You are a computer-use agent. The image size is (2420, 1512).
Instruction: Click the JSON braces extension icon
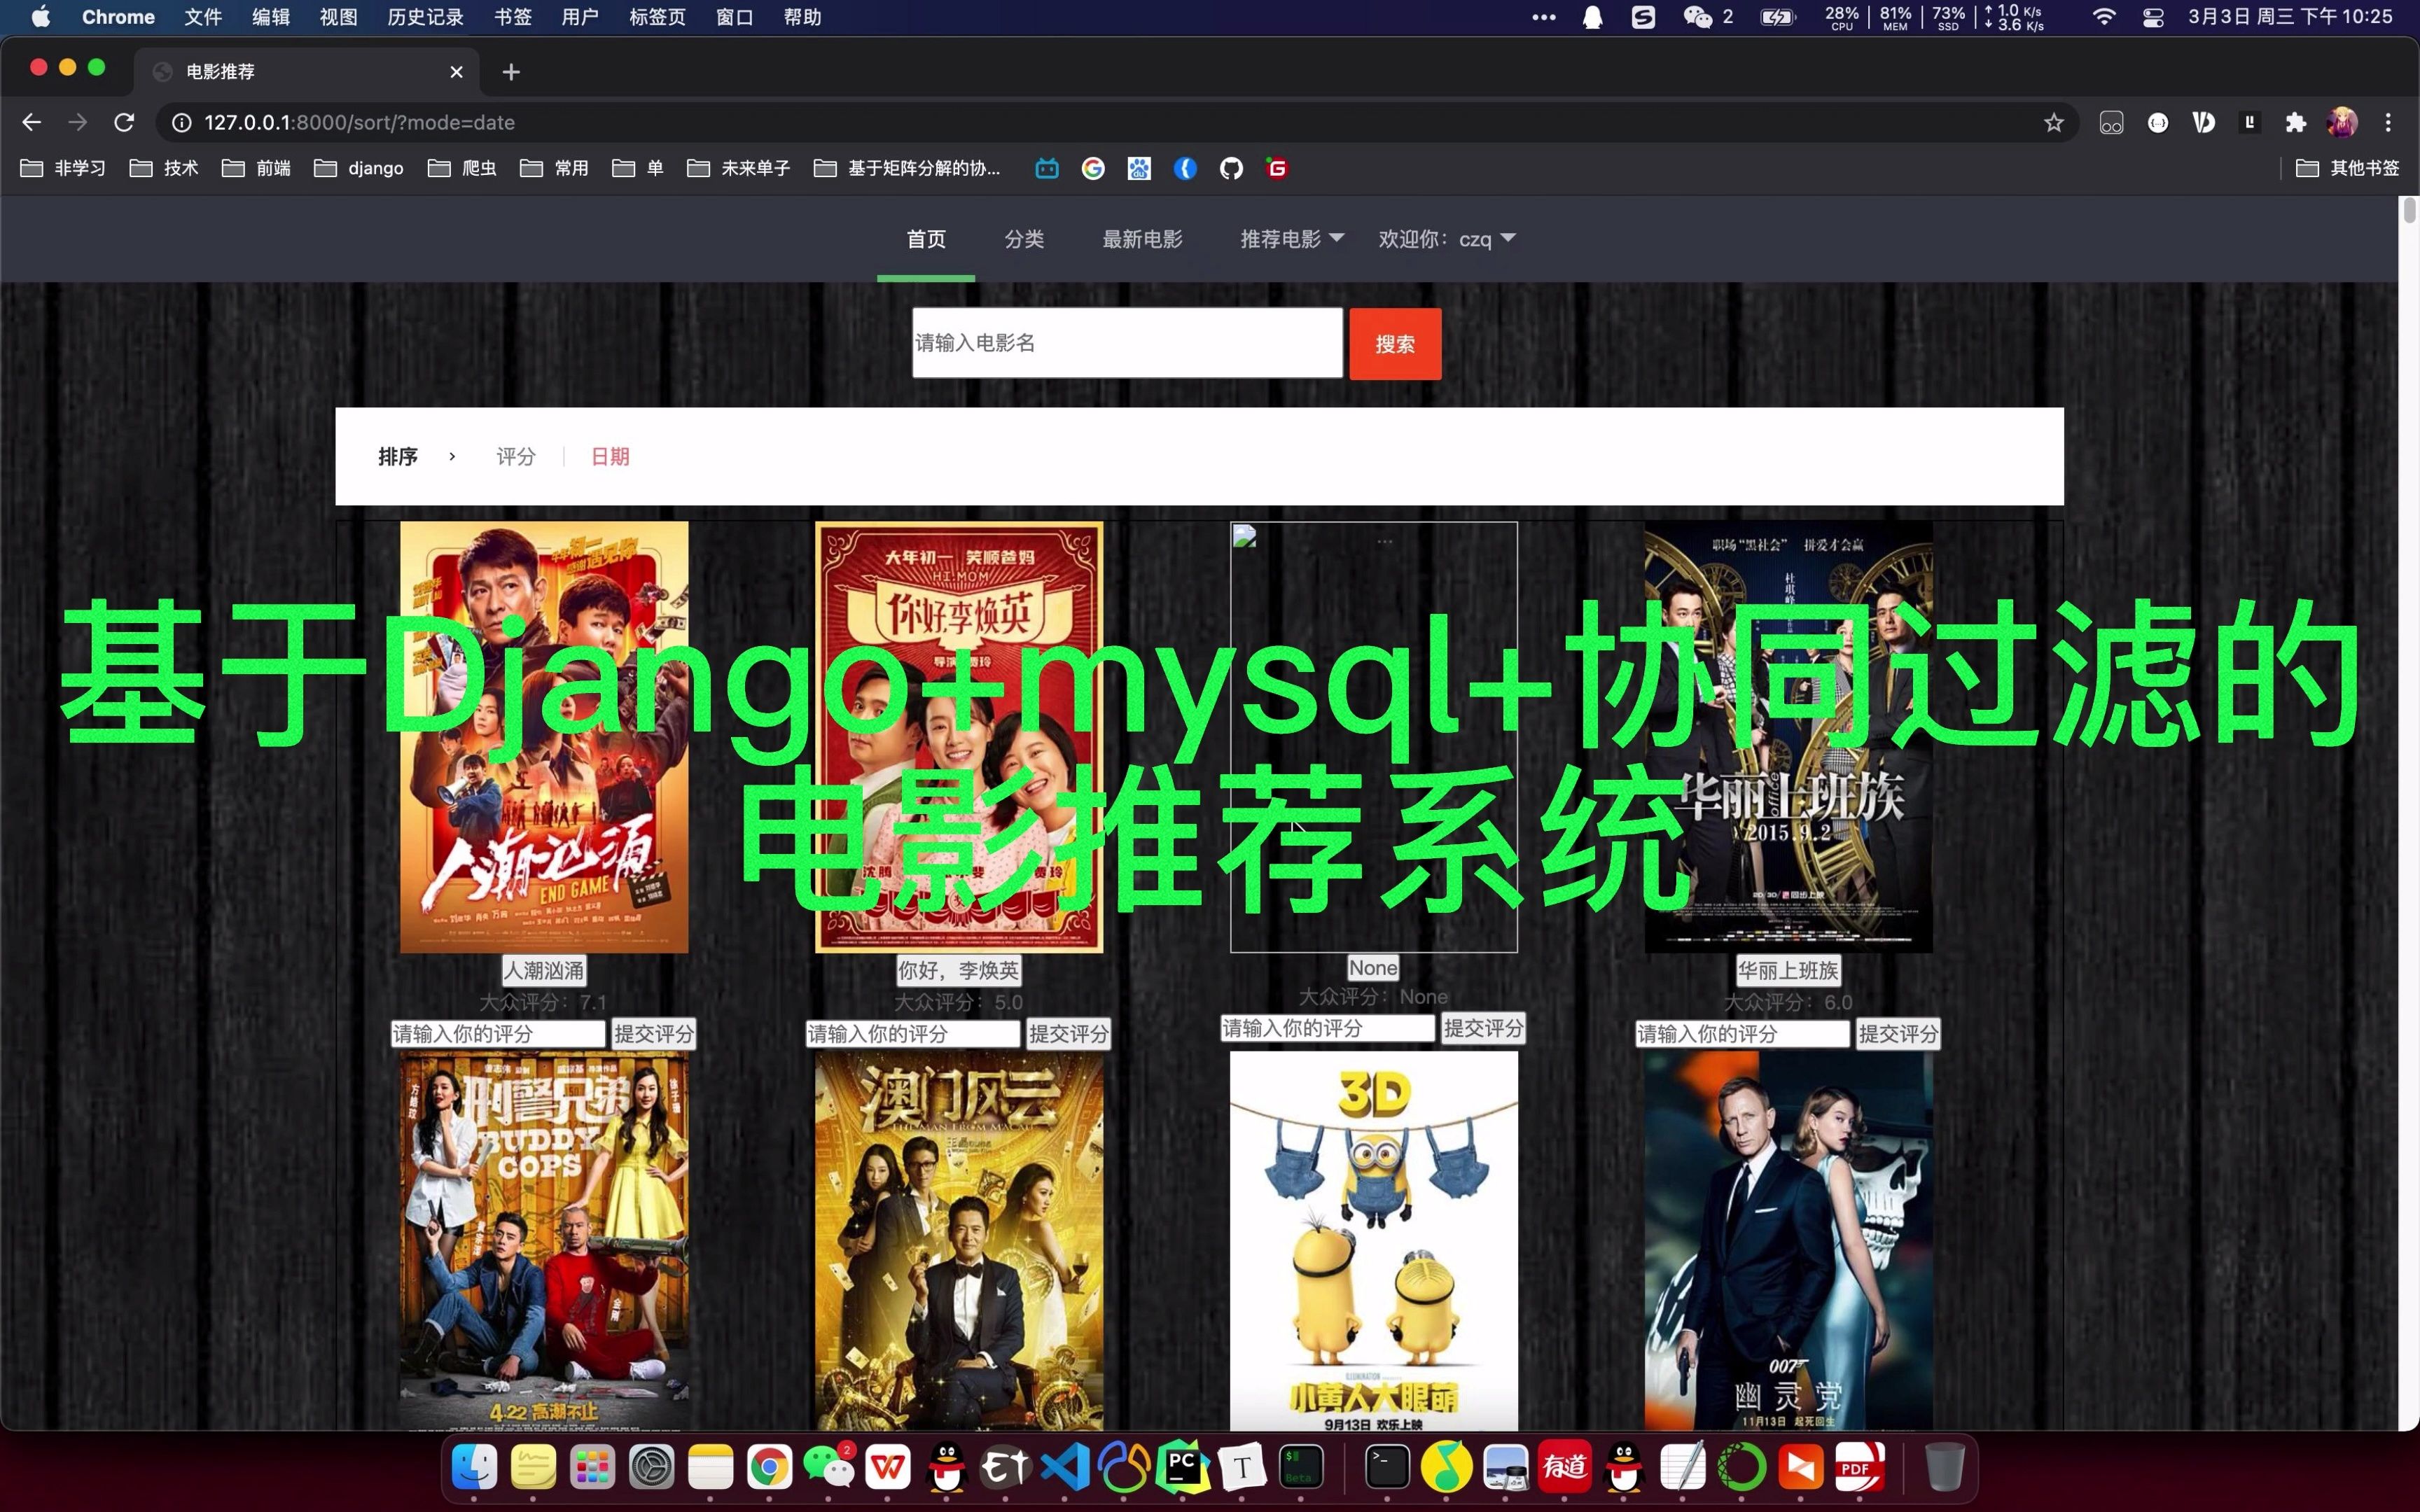click(2157, 122)
